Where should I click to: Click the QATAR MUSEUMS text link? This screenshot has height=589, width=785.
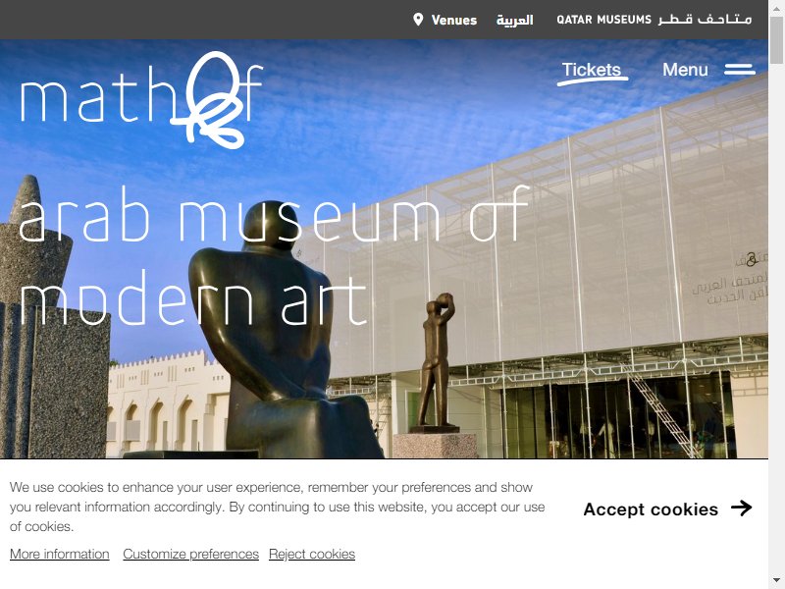coord(603,20)
